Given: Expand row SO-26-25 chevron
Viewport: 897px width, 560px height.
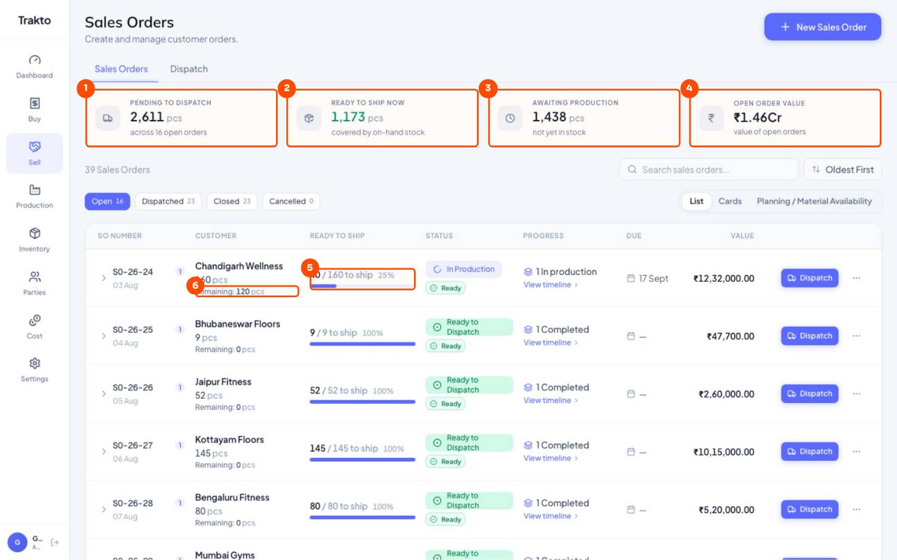Looking at the screenshot, I should pos(103,336).
